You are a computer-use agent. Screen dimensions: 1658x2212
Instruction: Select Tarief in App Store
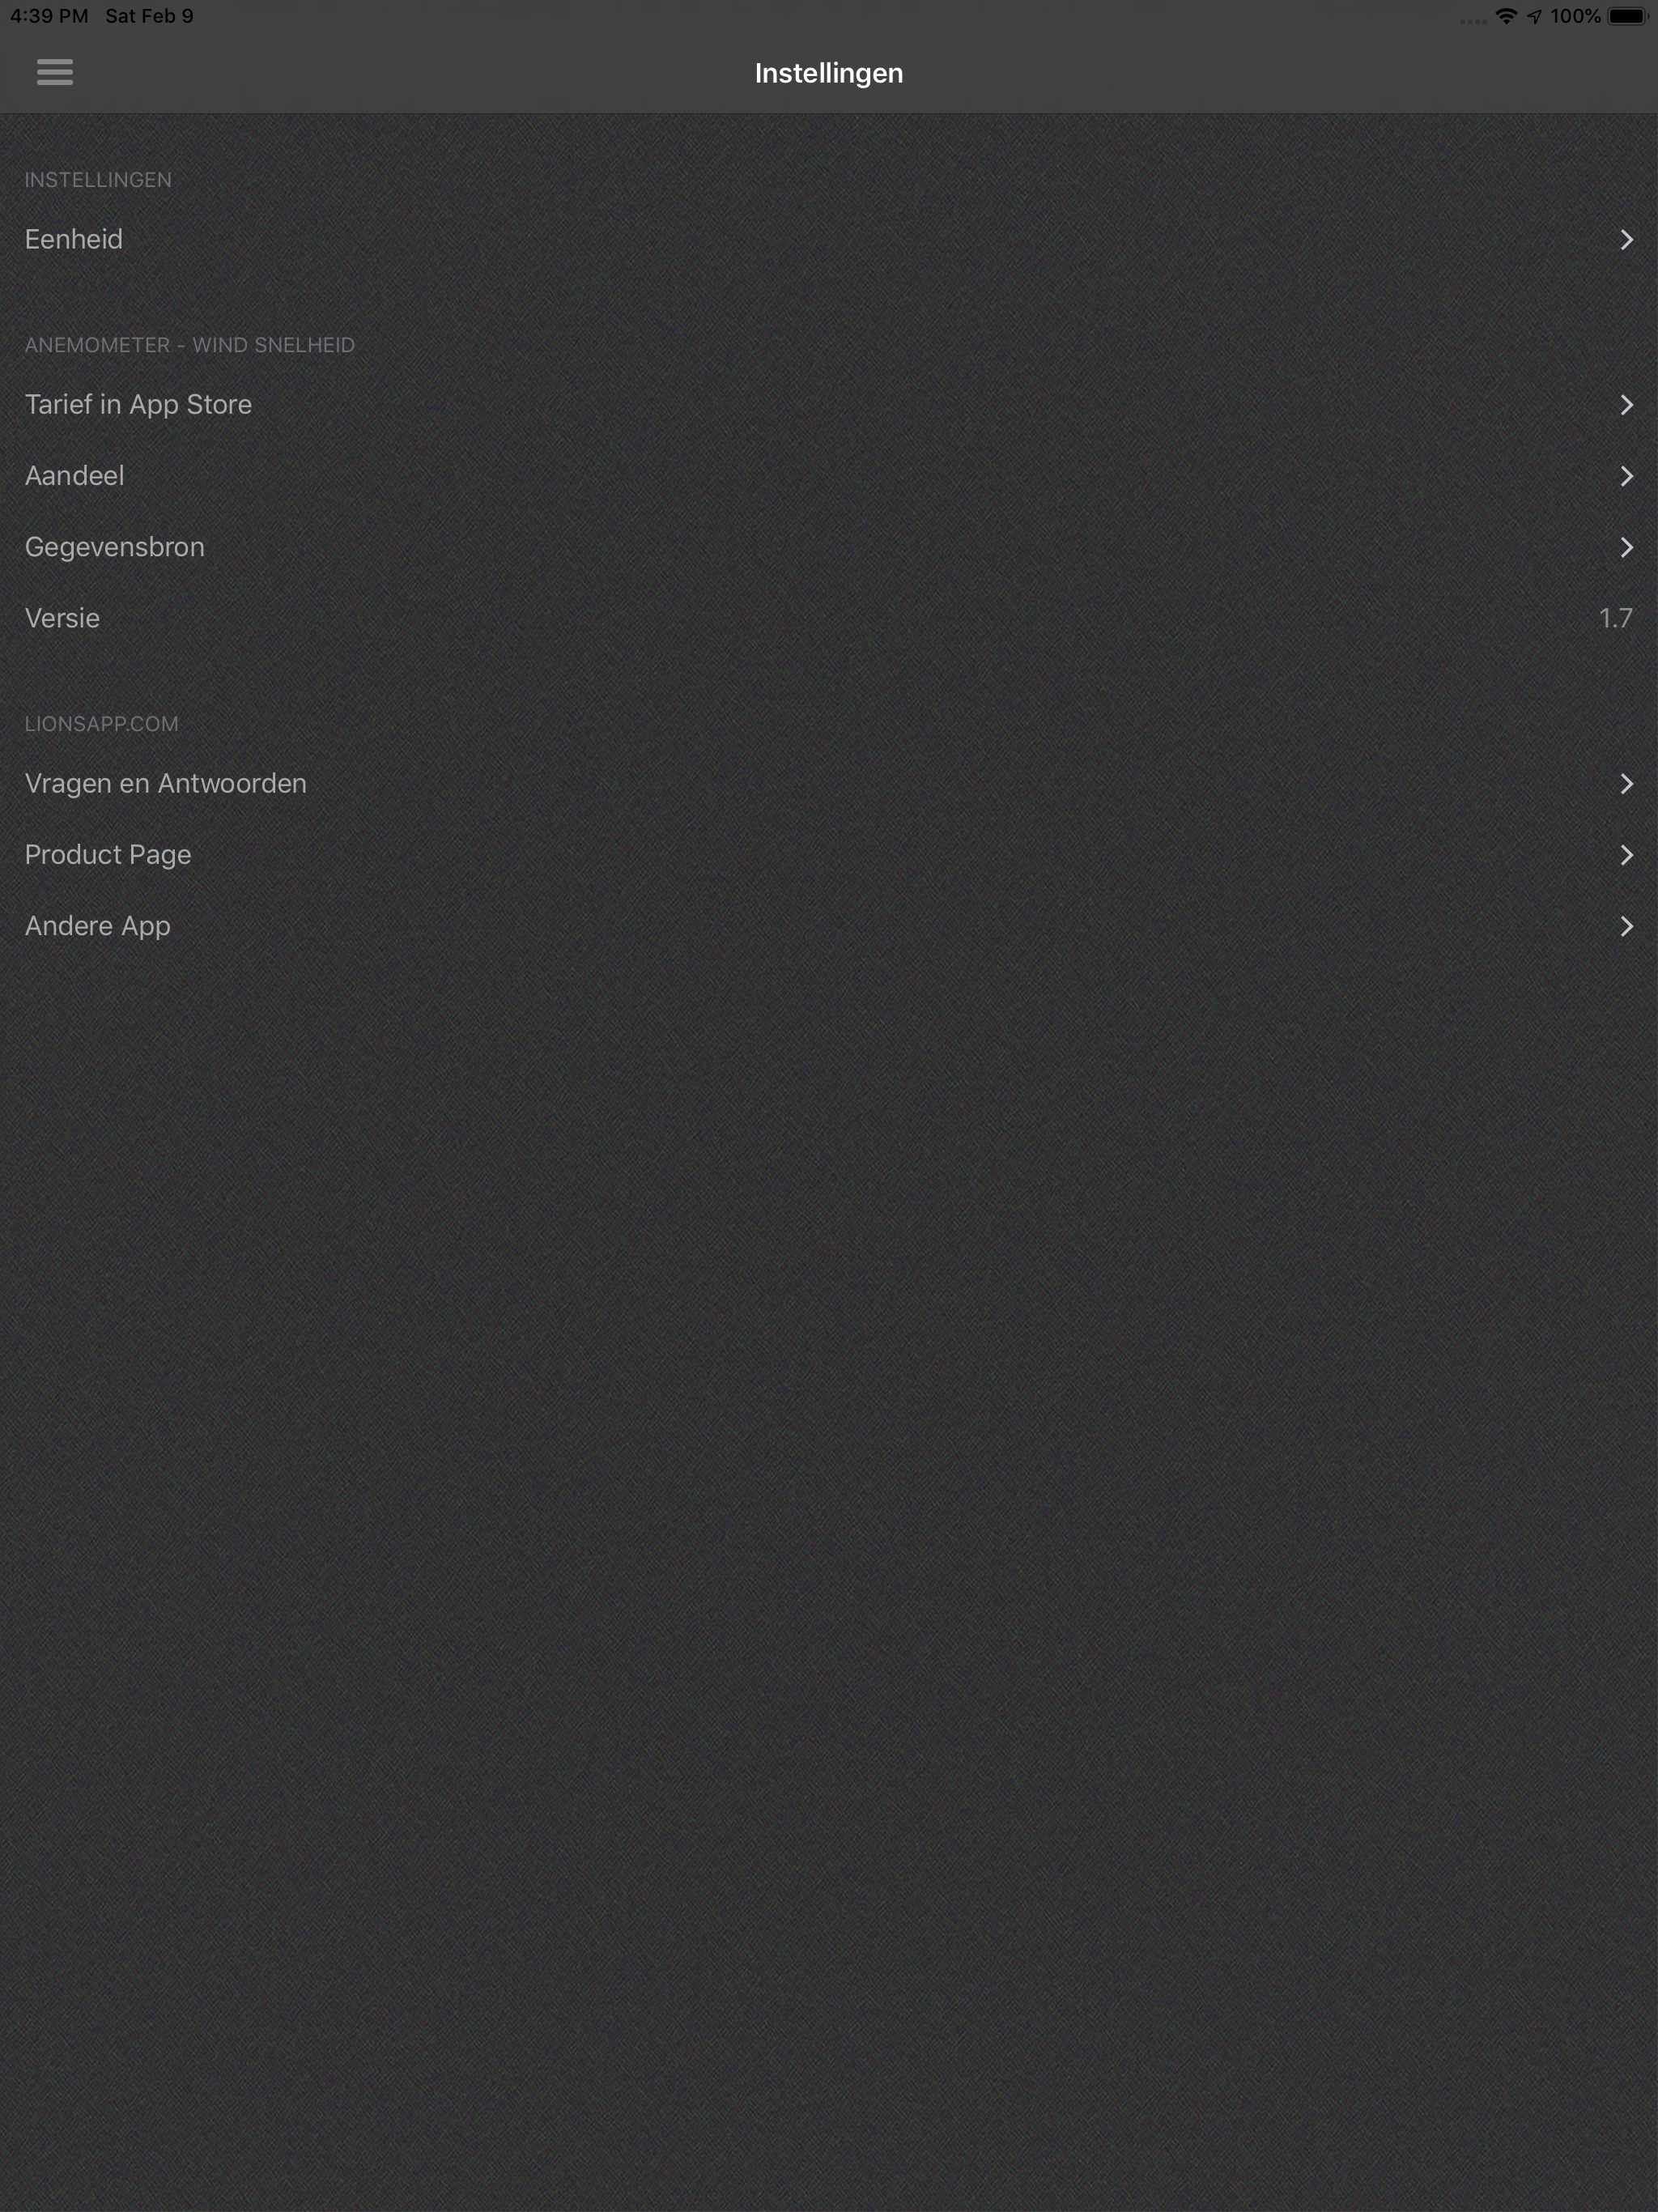point(829,405)
